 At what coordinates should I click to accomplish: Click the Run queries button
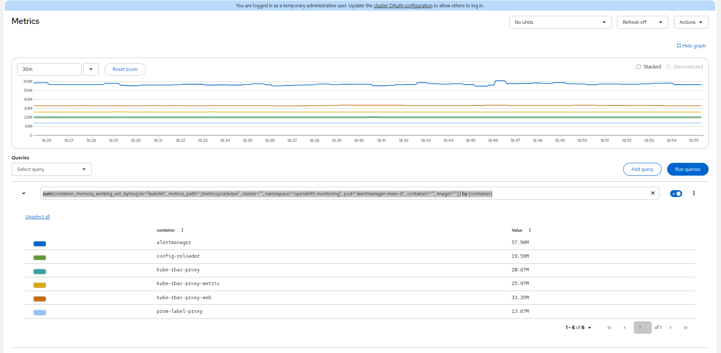coord(688,169)
